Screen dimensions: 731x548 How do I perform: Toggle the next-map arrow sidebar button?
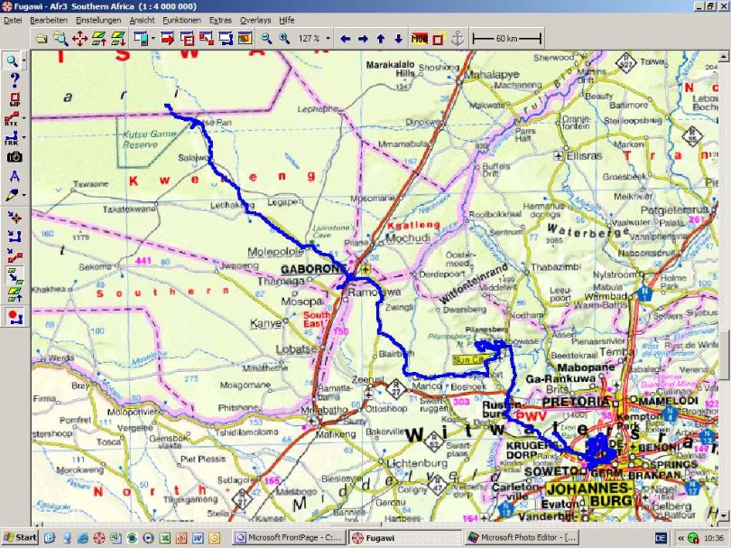tap(14, 275)
